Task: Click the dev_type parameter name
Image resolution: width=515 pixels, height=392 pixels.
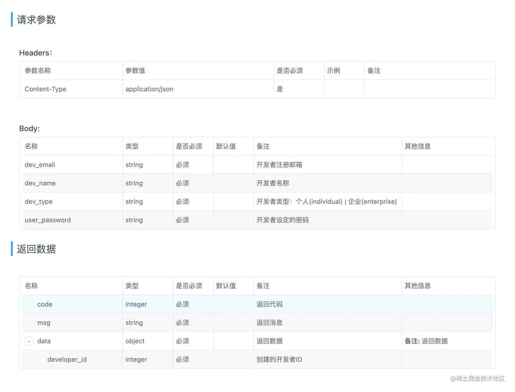Action: click(38, 202)
